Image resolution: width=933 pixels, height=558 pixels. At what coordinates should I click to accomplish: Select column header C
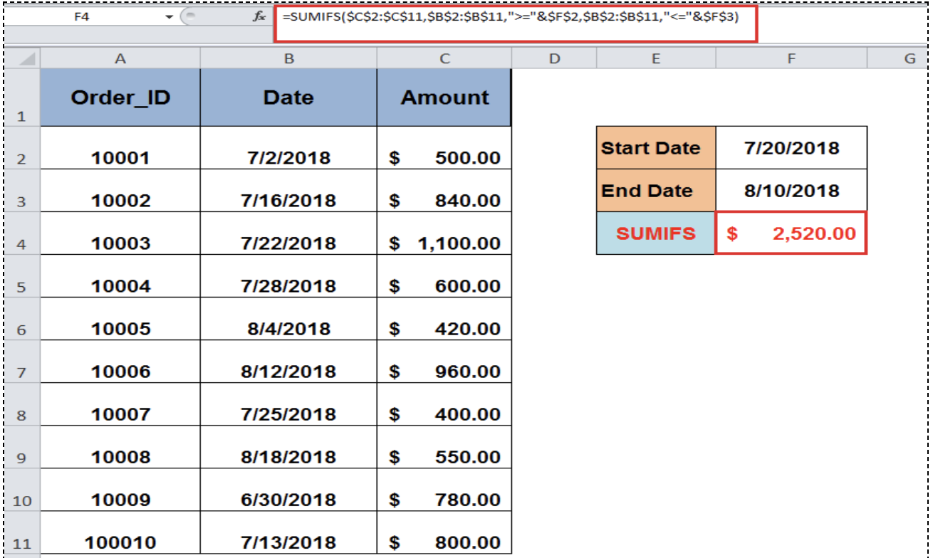point(444,58)
